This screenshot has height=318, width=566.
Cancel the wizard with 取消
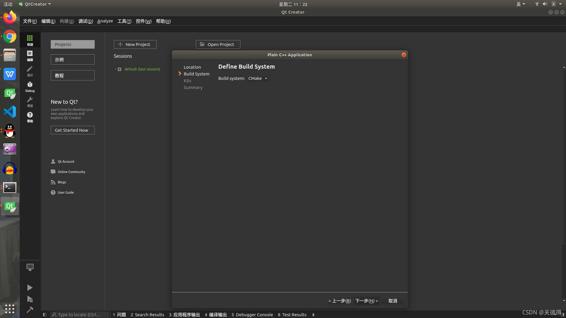pyautogui.click(x=393, y=301)
